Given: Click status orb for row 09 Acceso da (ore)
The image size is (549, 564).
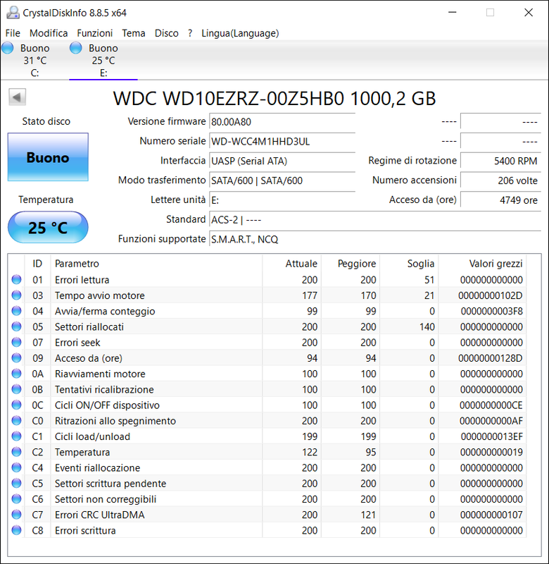Looking at the screenshot, I should tap(16, 358).
